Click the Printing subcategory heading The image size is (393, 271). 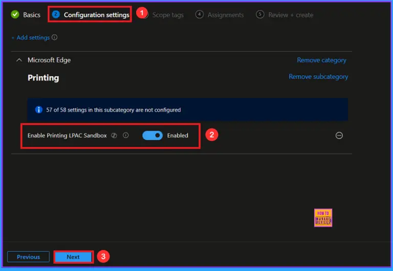(43, 78)
